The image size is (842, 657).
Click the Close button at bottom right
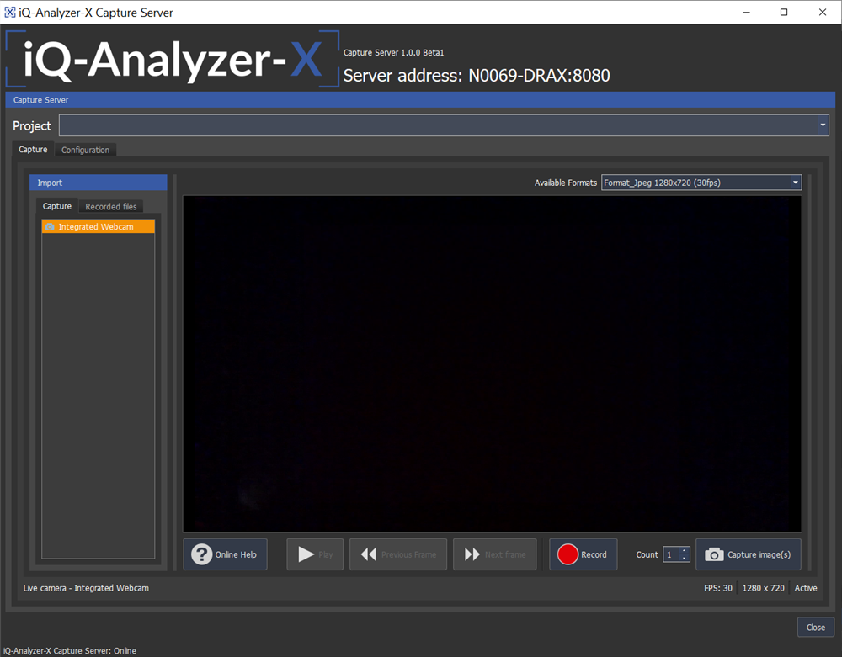pyautogui.click(x=816, y=627)
